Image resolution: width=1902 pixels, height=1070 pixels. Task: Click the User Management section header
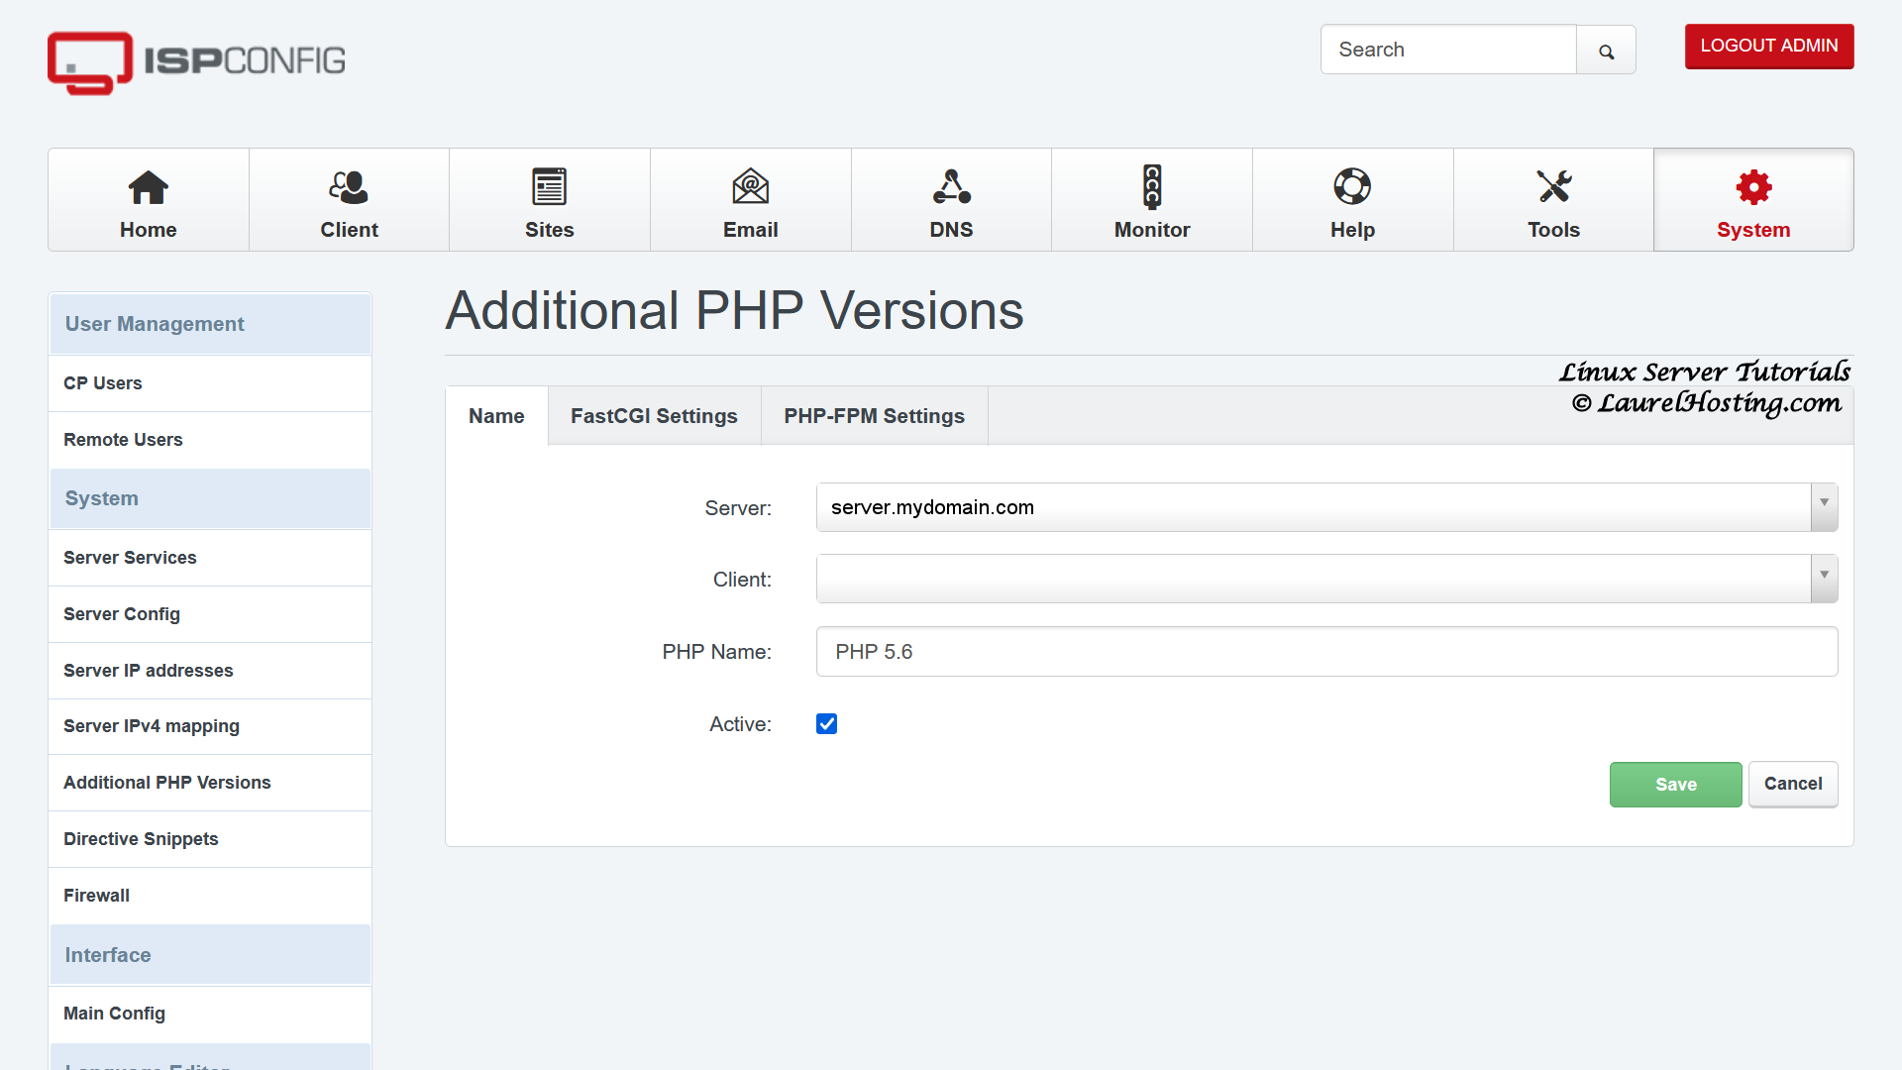coord(210,324)
